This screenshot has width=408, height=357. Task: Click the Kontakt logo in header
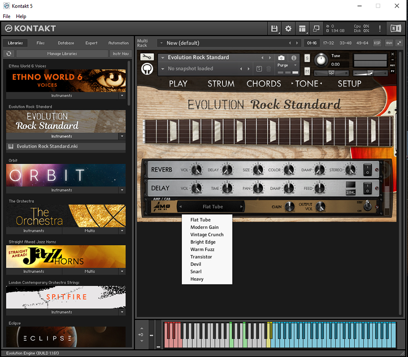tap(31, 29)
